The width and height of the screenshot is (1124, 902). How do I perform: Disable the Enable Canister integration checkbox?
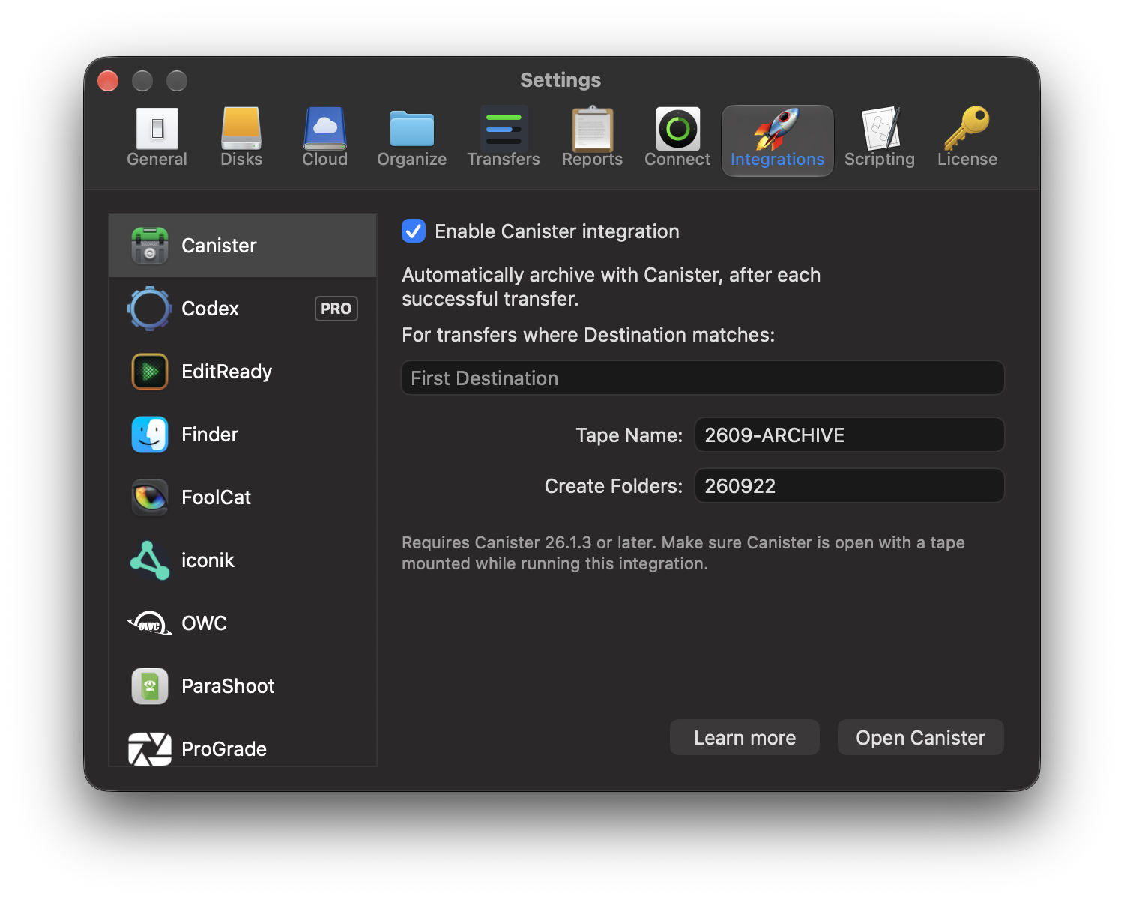coord(414,231)
